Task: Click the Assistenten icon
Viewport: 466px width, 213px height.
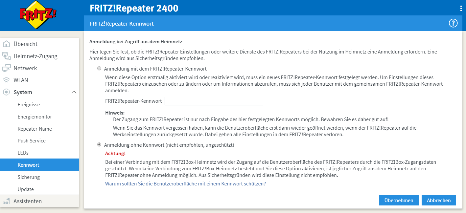Action: click(x=6, y=201)
